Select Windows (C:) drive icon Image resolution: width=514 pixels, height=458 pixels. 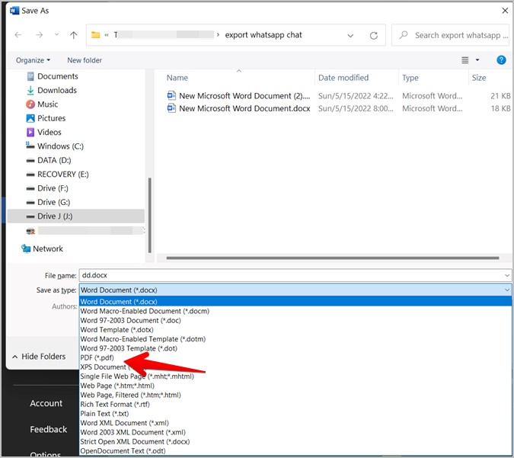pyautogui.click(x=30, y=146)
